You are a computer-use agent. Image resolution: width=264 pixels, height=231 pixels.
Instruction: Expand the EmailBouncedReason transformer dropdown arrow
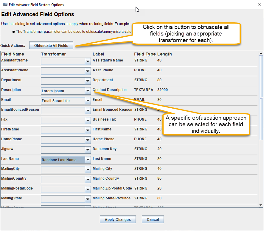(88, 111)
